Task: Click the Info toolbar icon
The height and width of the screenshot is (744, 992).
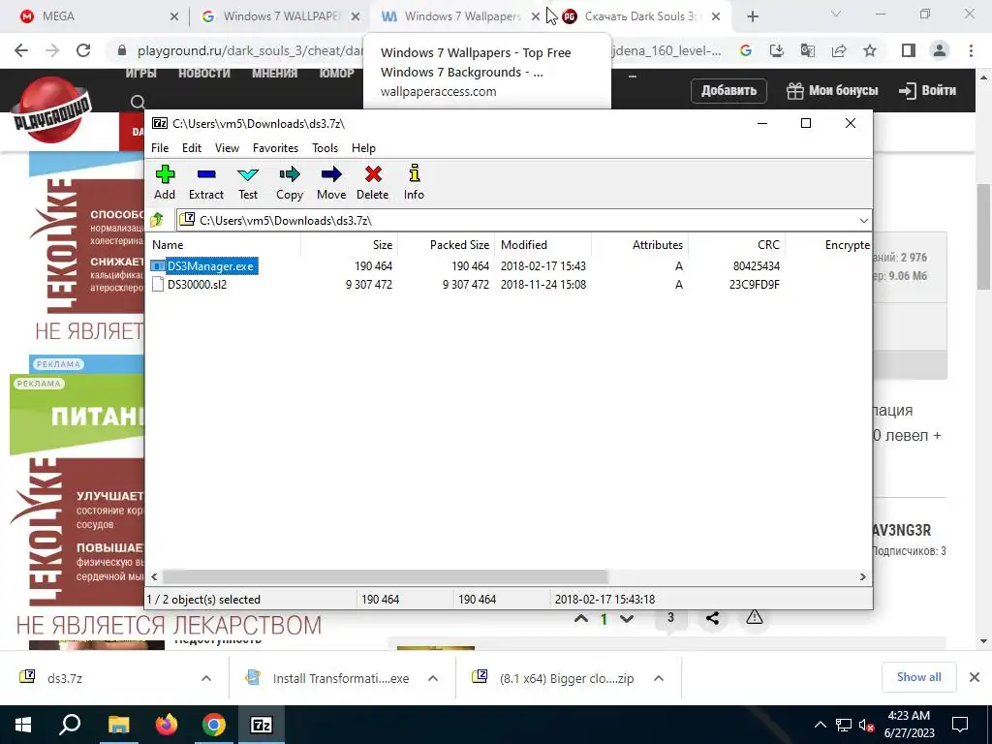Action: pos(415,183)
